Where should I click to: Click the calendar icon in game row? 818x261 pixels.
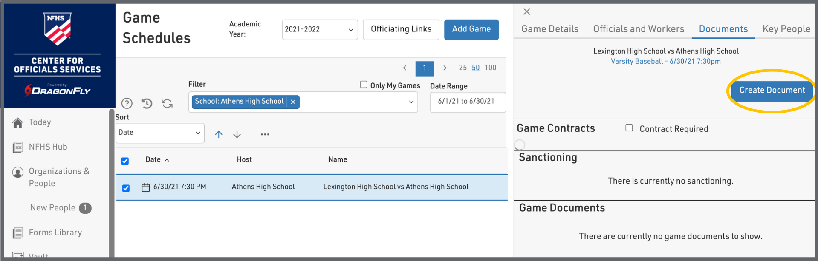(145, 187)
